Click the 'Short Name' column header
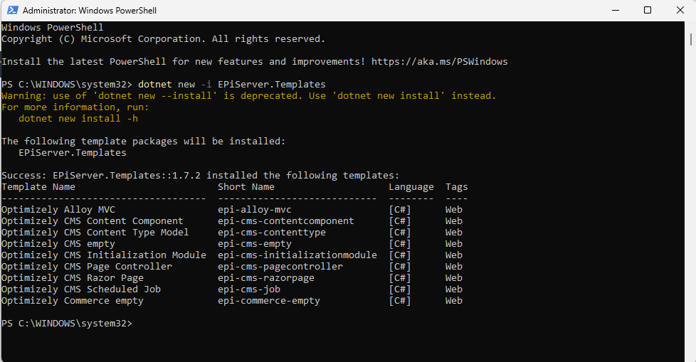696x362 pixels. pyautogui.click(x=246, y=187)
